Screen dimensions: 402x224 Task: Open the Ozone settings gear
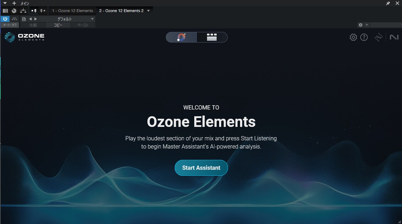[353, 37]
